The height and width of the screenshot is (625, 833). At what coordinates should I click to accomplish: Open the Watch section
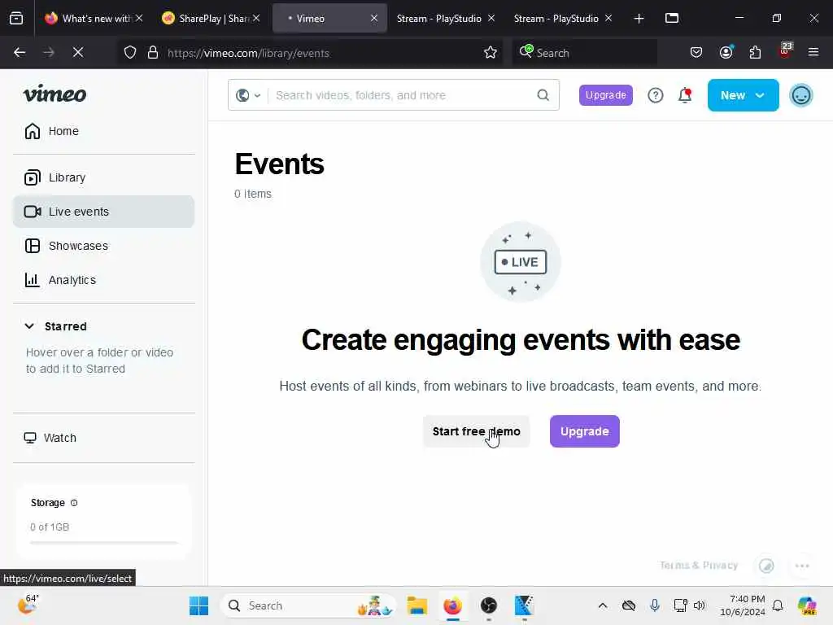click(50, 438)
